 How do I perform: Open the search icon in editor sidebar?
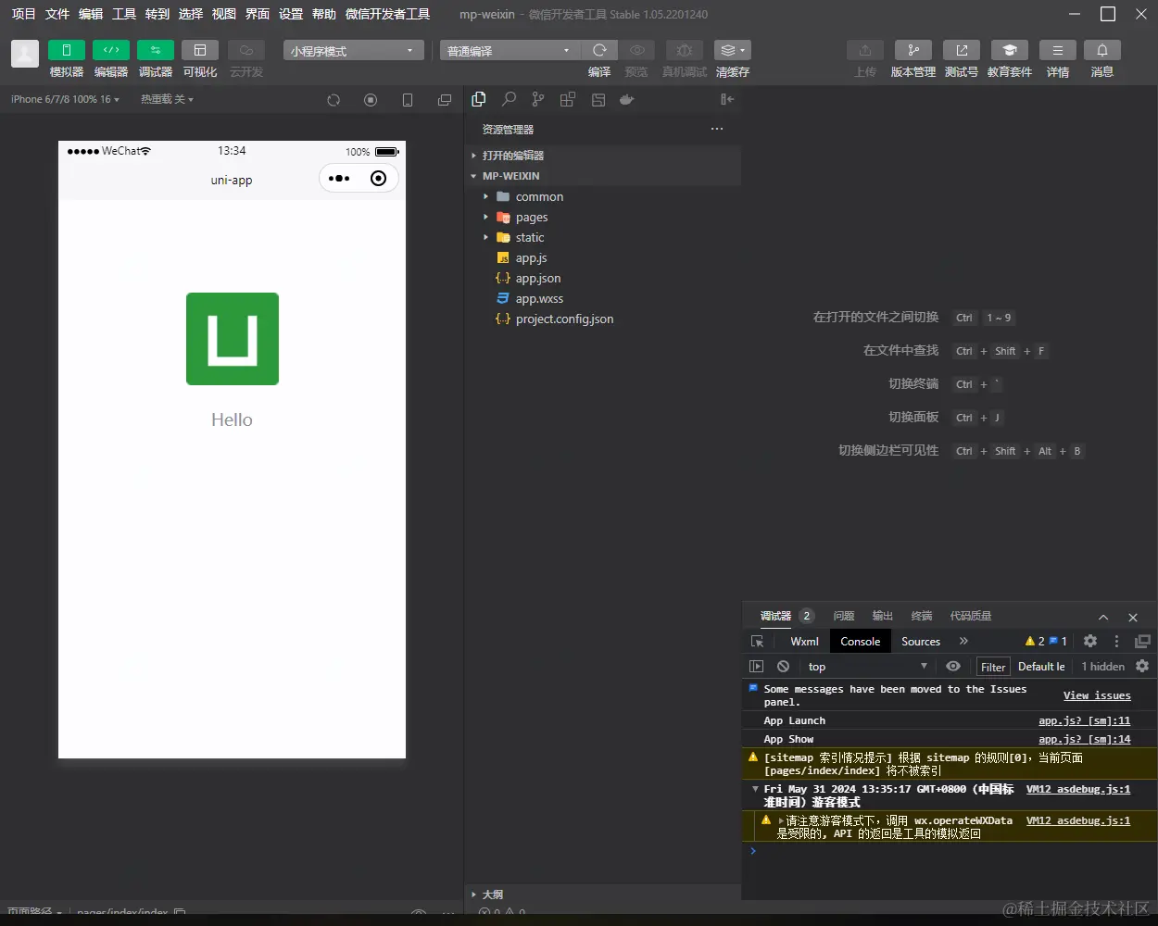509,99
